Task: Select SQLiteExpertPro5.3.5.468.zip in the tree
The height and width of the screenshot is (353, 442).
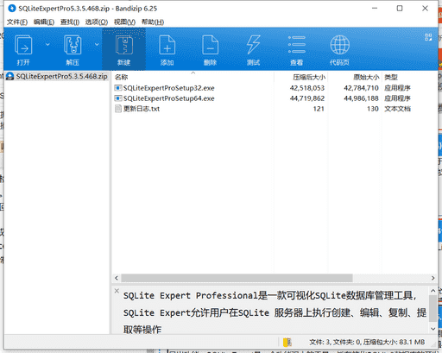Action: (x=61, y=76)
